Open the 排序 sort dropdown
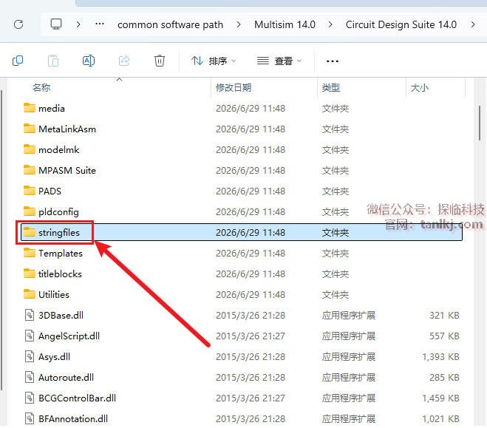The height and width of the screenshot is (428, 487). (x=214, y=61)
